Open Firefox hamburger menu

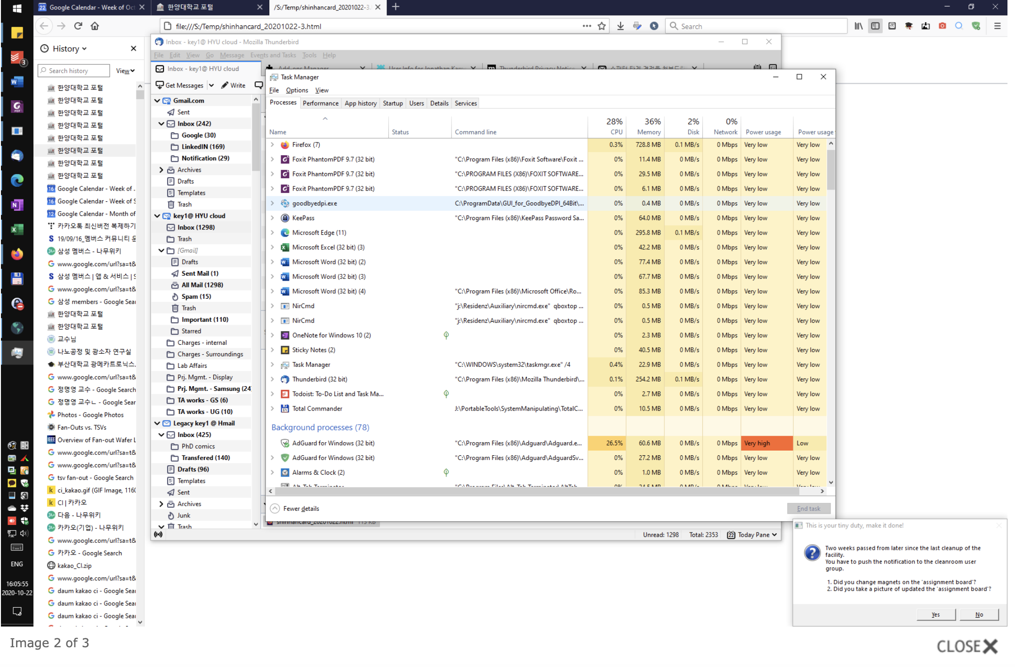(x=997, y=26)
